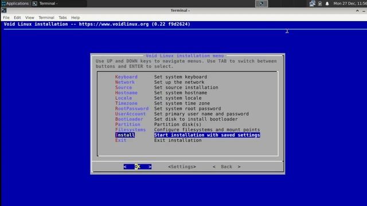Click 'Set system root password' description
Viewport: 367px width, 206px height.
click(x=188, y=109)
